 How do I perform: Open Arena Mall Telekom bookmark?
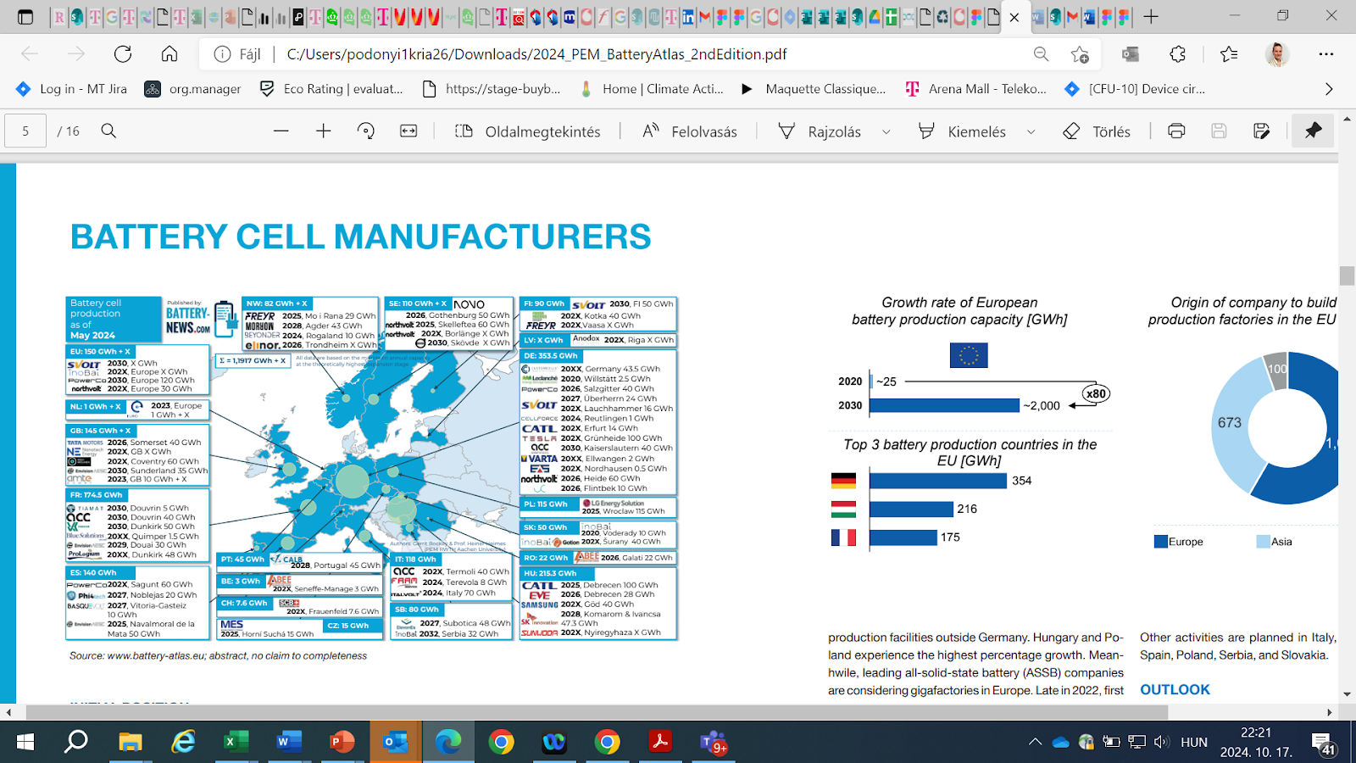975,89
